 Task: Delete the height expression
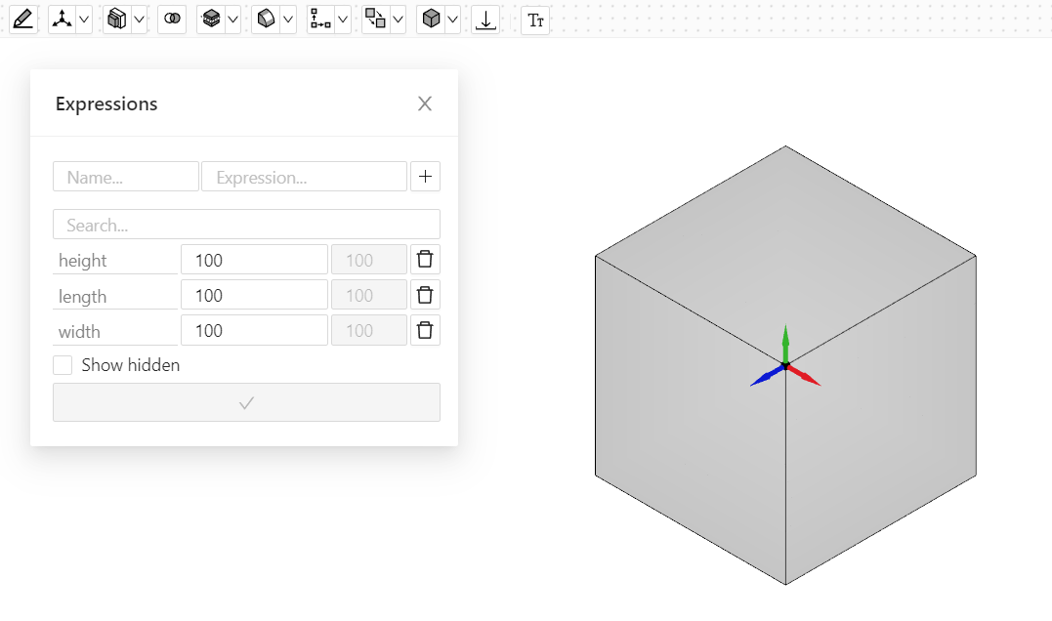click(425, 260)
